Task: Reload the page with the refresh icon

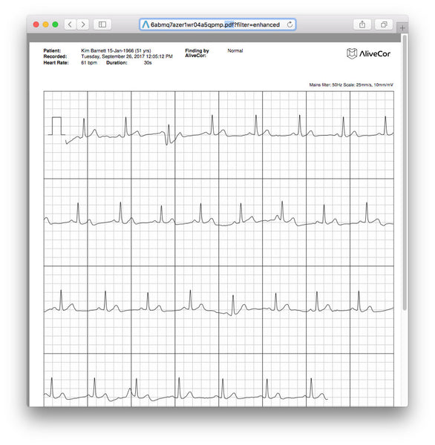Action: coord(290,24)
